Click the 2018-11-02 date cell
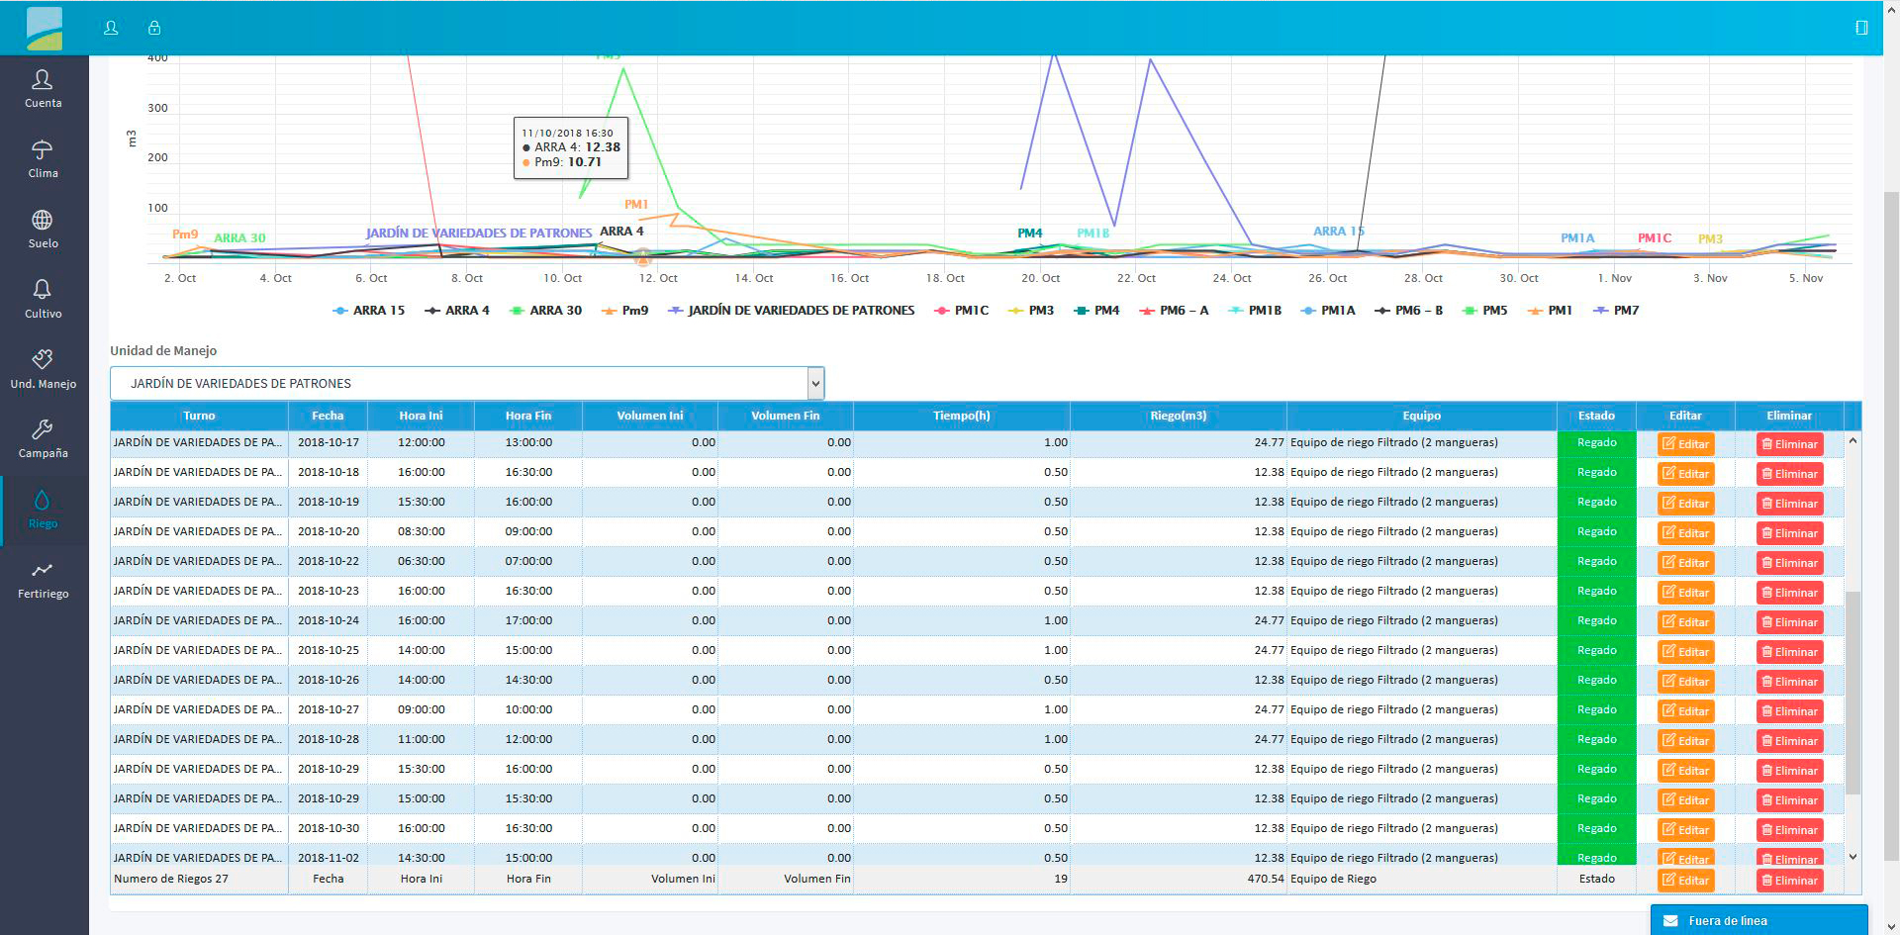This screenshot has width=1900, height=935. coord(329,857)
